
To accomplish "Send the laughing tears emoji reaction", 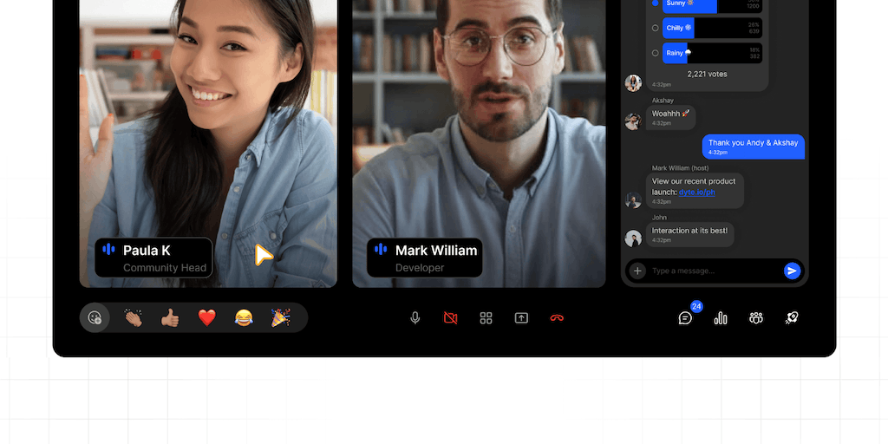I will coord(244,317).
